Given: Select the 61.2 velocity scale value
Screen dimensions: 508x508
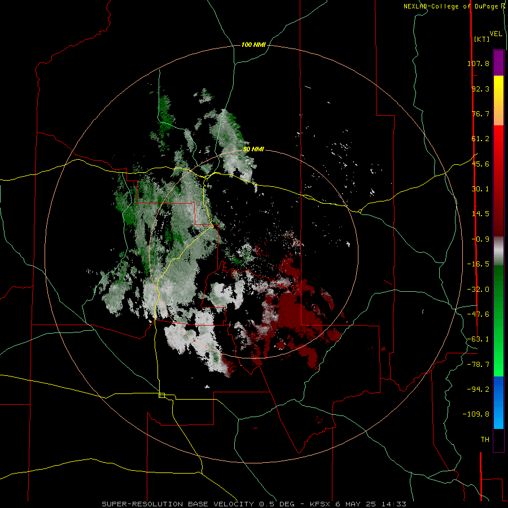Looking at the screenshot, I should tap(480, 139).
